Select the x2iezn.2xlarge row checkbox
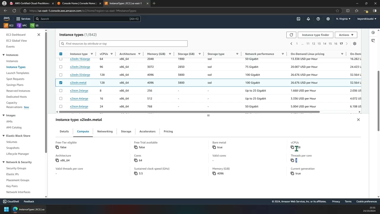This screenshot has height=214, width=380. pos(61,91)
